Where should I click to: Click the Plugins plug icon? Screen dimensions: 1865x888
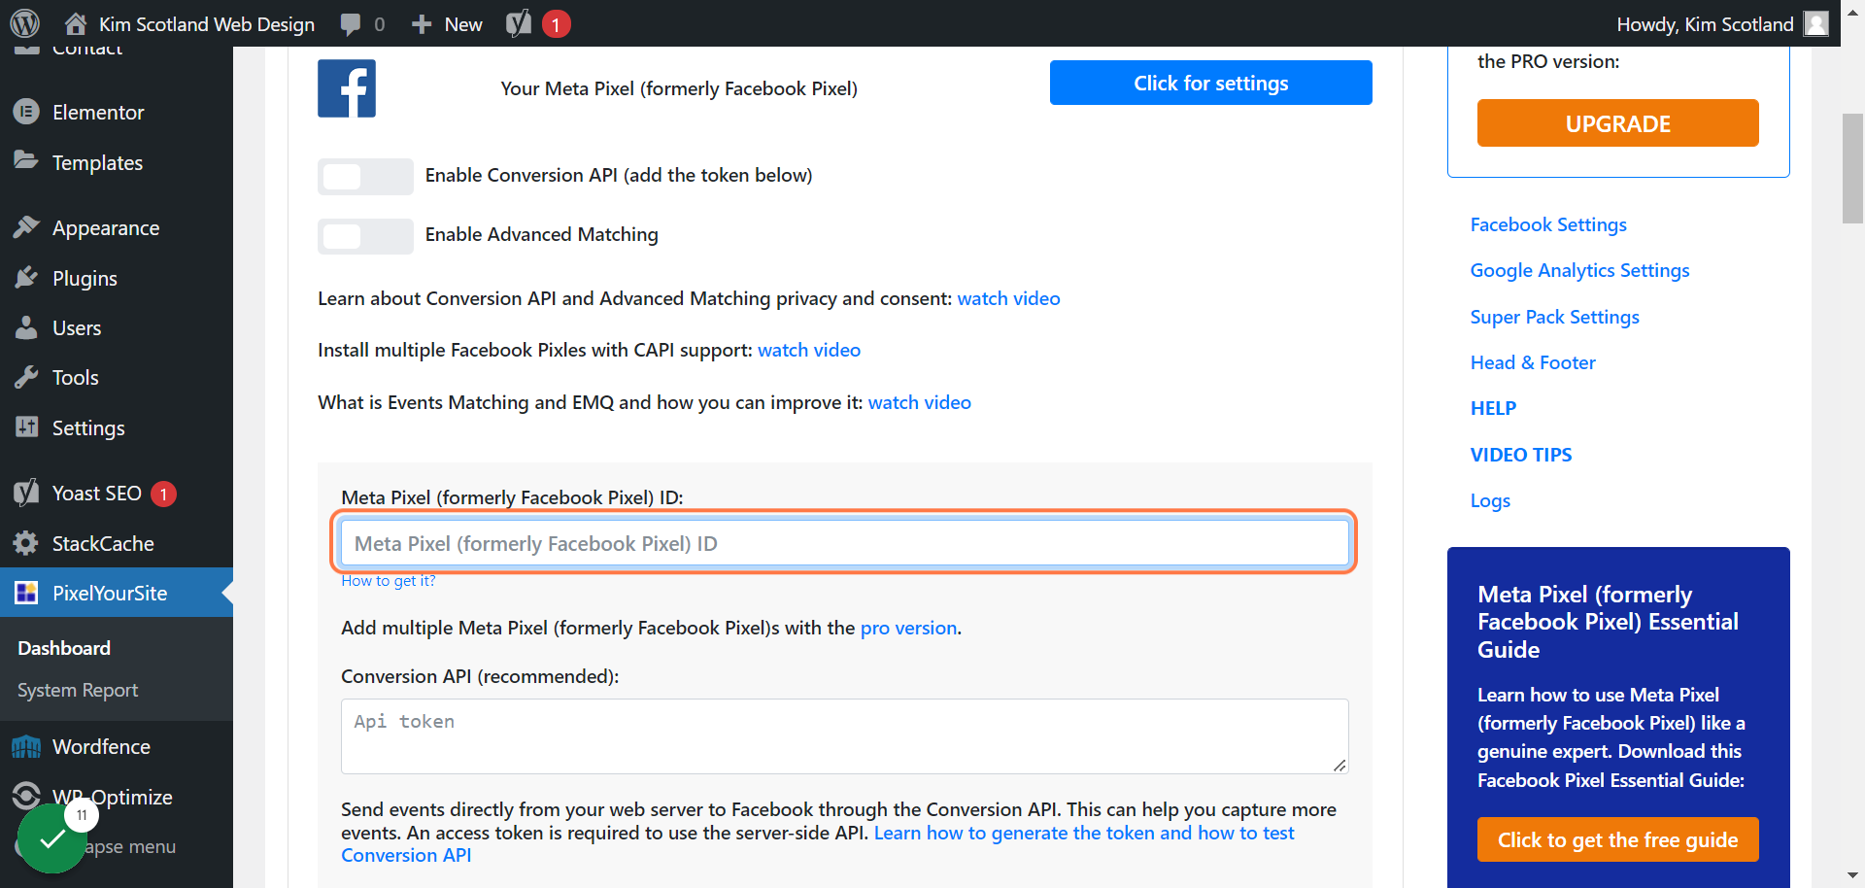(26, 278)
